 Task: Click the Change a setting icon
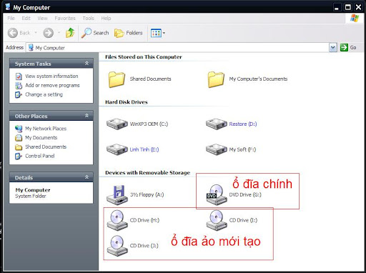[19, 94]
